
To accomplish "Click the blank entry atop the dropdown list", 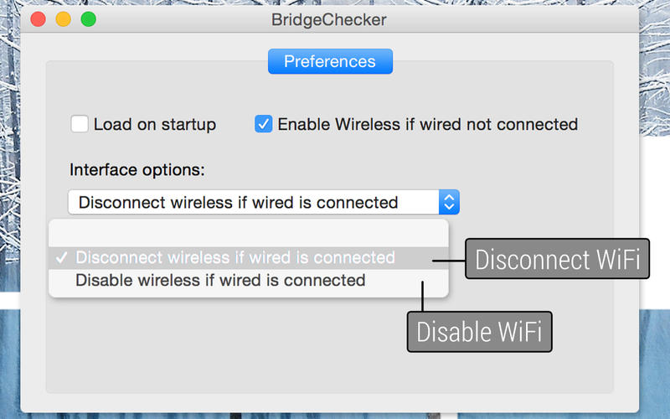I will click(x=248, y=233).
